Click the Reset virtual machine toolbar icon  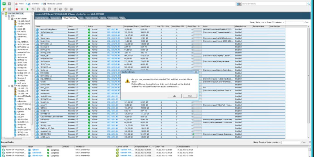pos(33,9)
